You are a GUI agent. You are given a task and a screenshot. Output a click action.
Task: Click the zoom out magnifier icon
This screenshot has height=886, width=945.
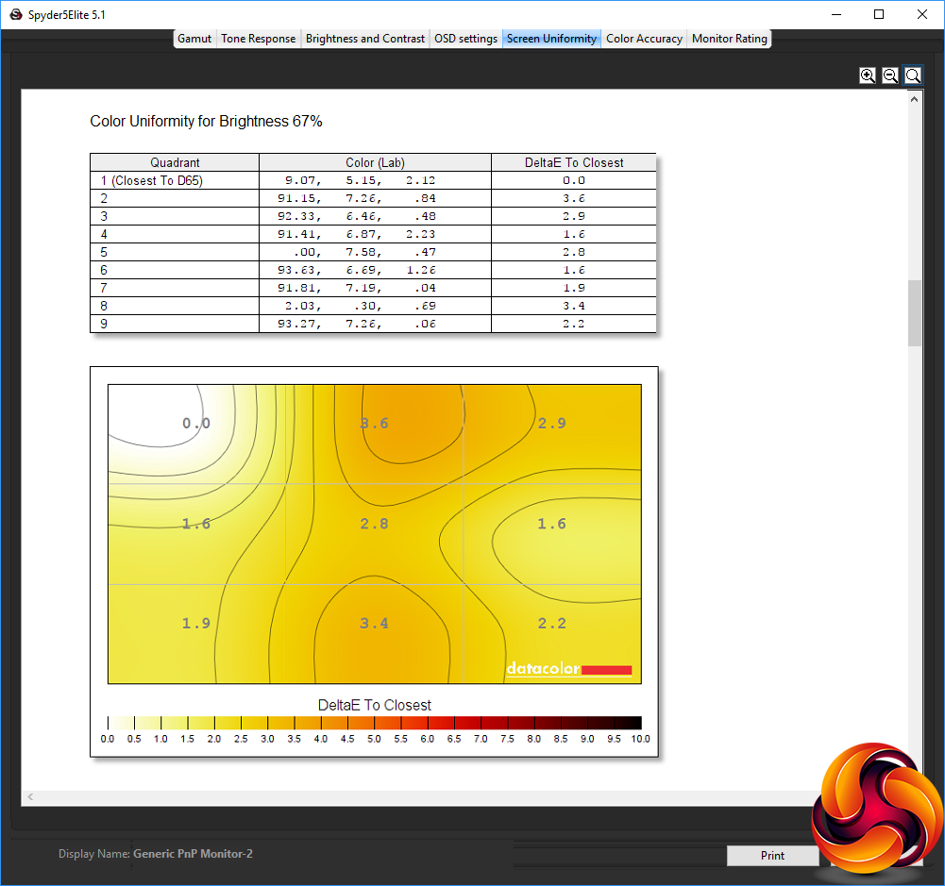tap(890, 75)
